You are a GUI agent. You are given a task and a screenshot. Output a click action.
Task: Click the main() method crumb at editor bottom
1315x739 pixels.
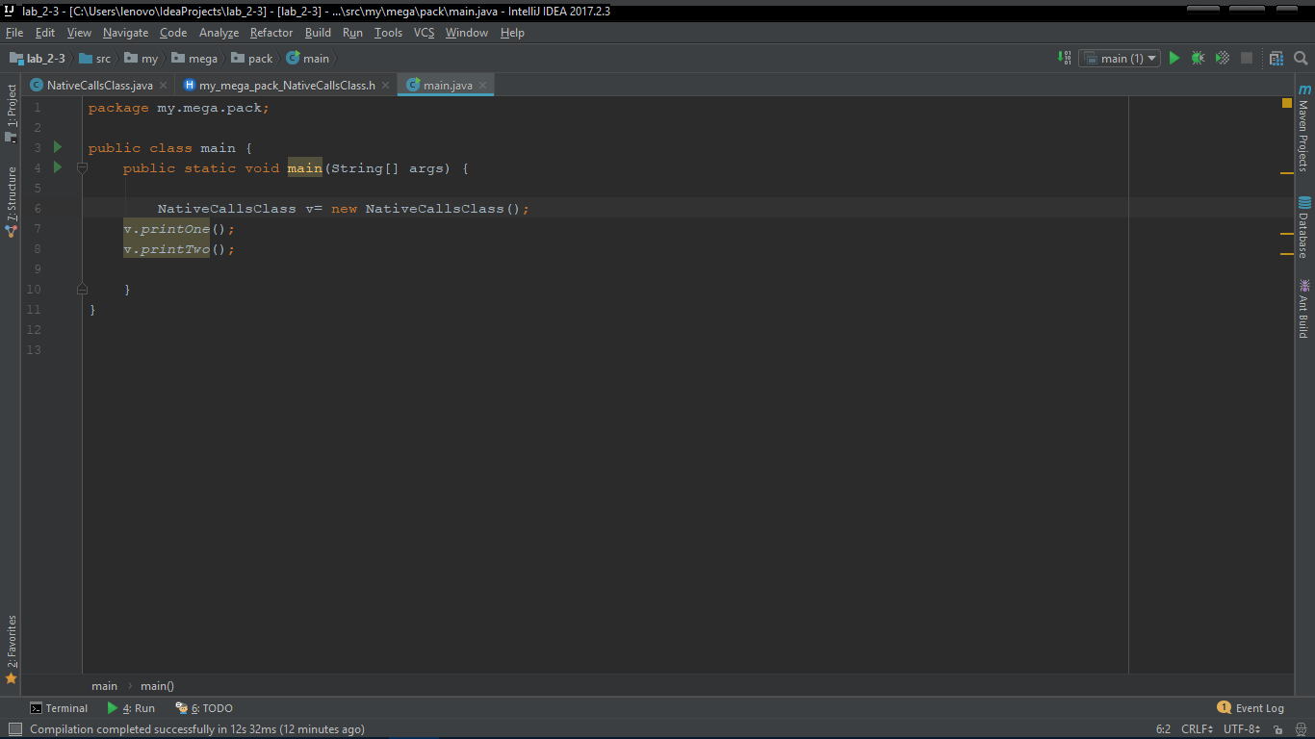[157, 686]
